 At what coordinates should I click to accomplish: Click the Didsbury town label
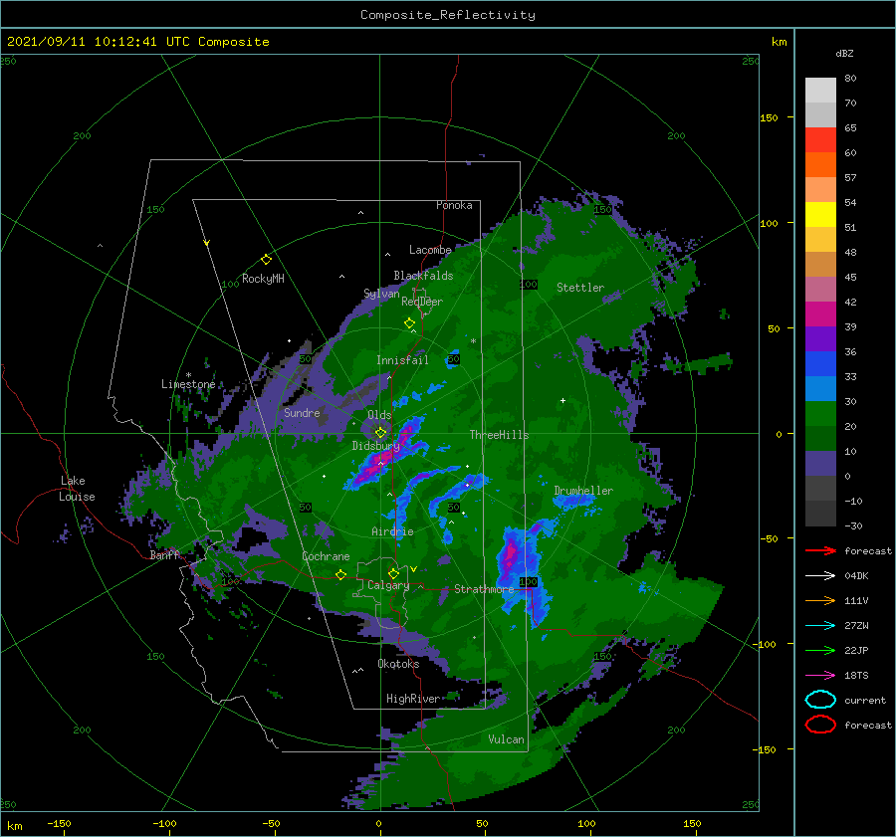click(375, 446)
